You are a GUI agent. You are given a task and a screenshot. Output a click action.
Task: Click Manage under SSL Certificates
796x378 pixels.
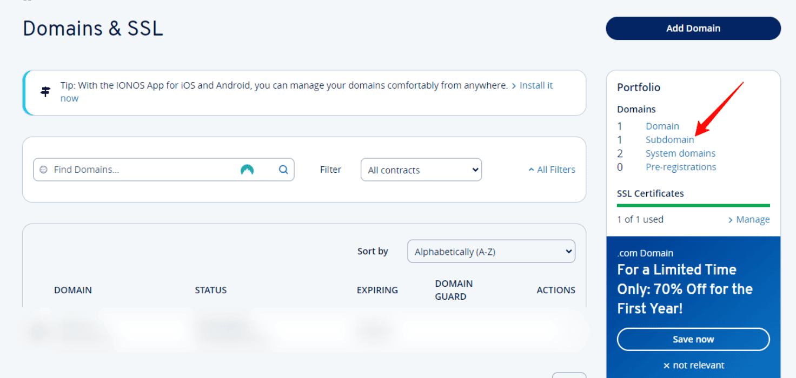click(753, 219)
